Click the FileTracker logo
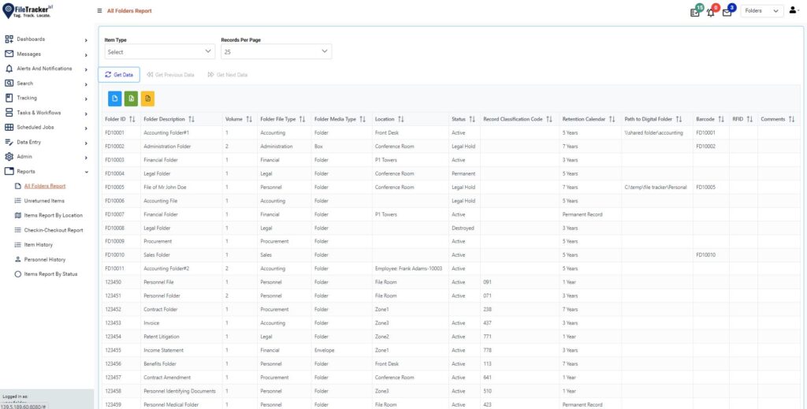 tap(35, 10)
